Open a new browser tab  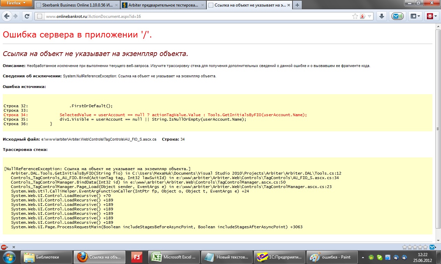pyautogui.click(x=297, y=5)
